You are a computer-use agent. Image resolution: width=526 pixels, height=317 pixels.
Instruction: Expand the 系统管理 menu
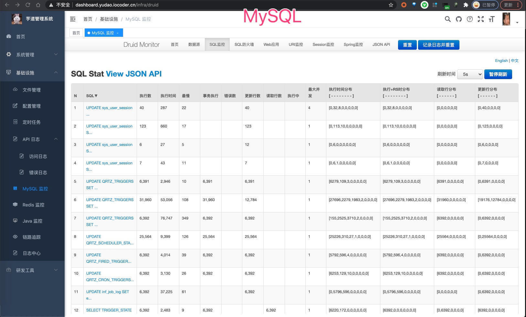click(x=25, y=55)
